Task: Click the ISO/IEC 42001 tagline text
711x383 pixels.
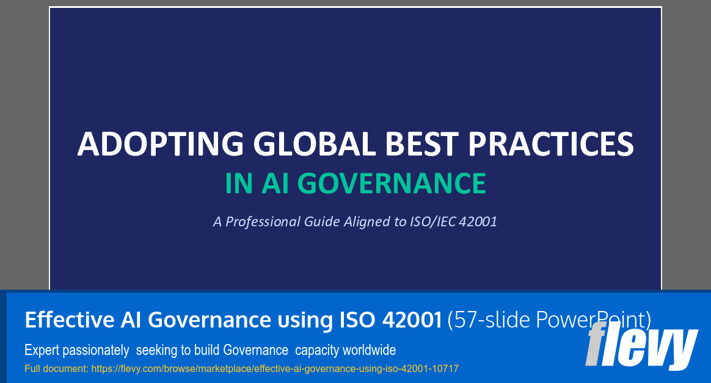Action: click(x=356, y=221)
